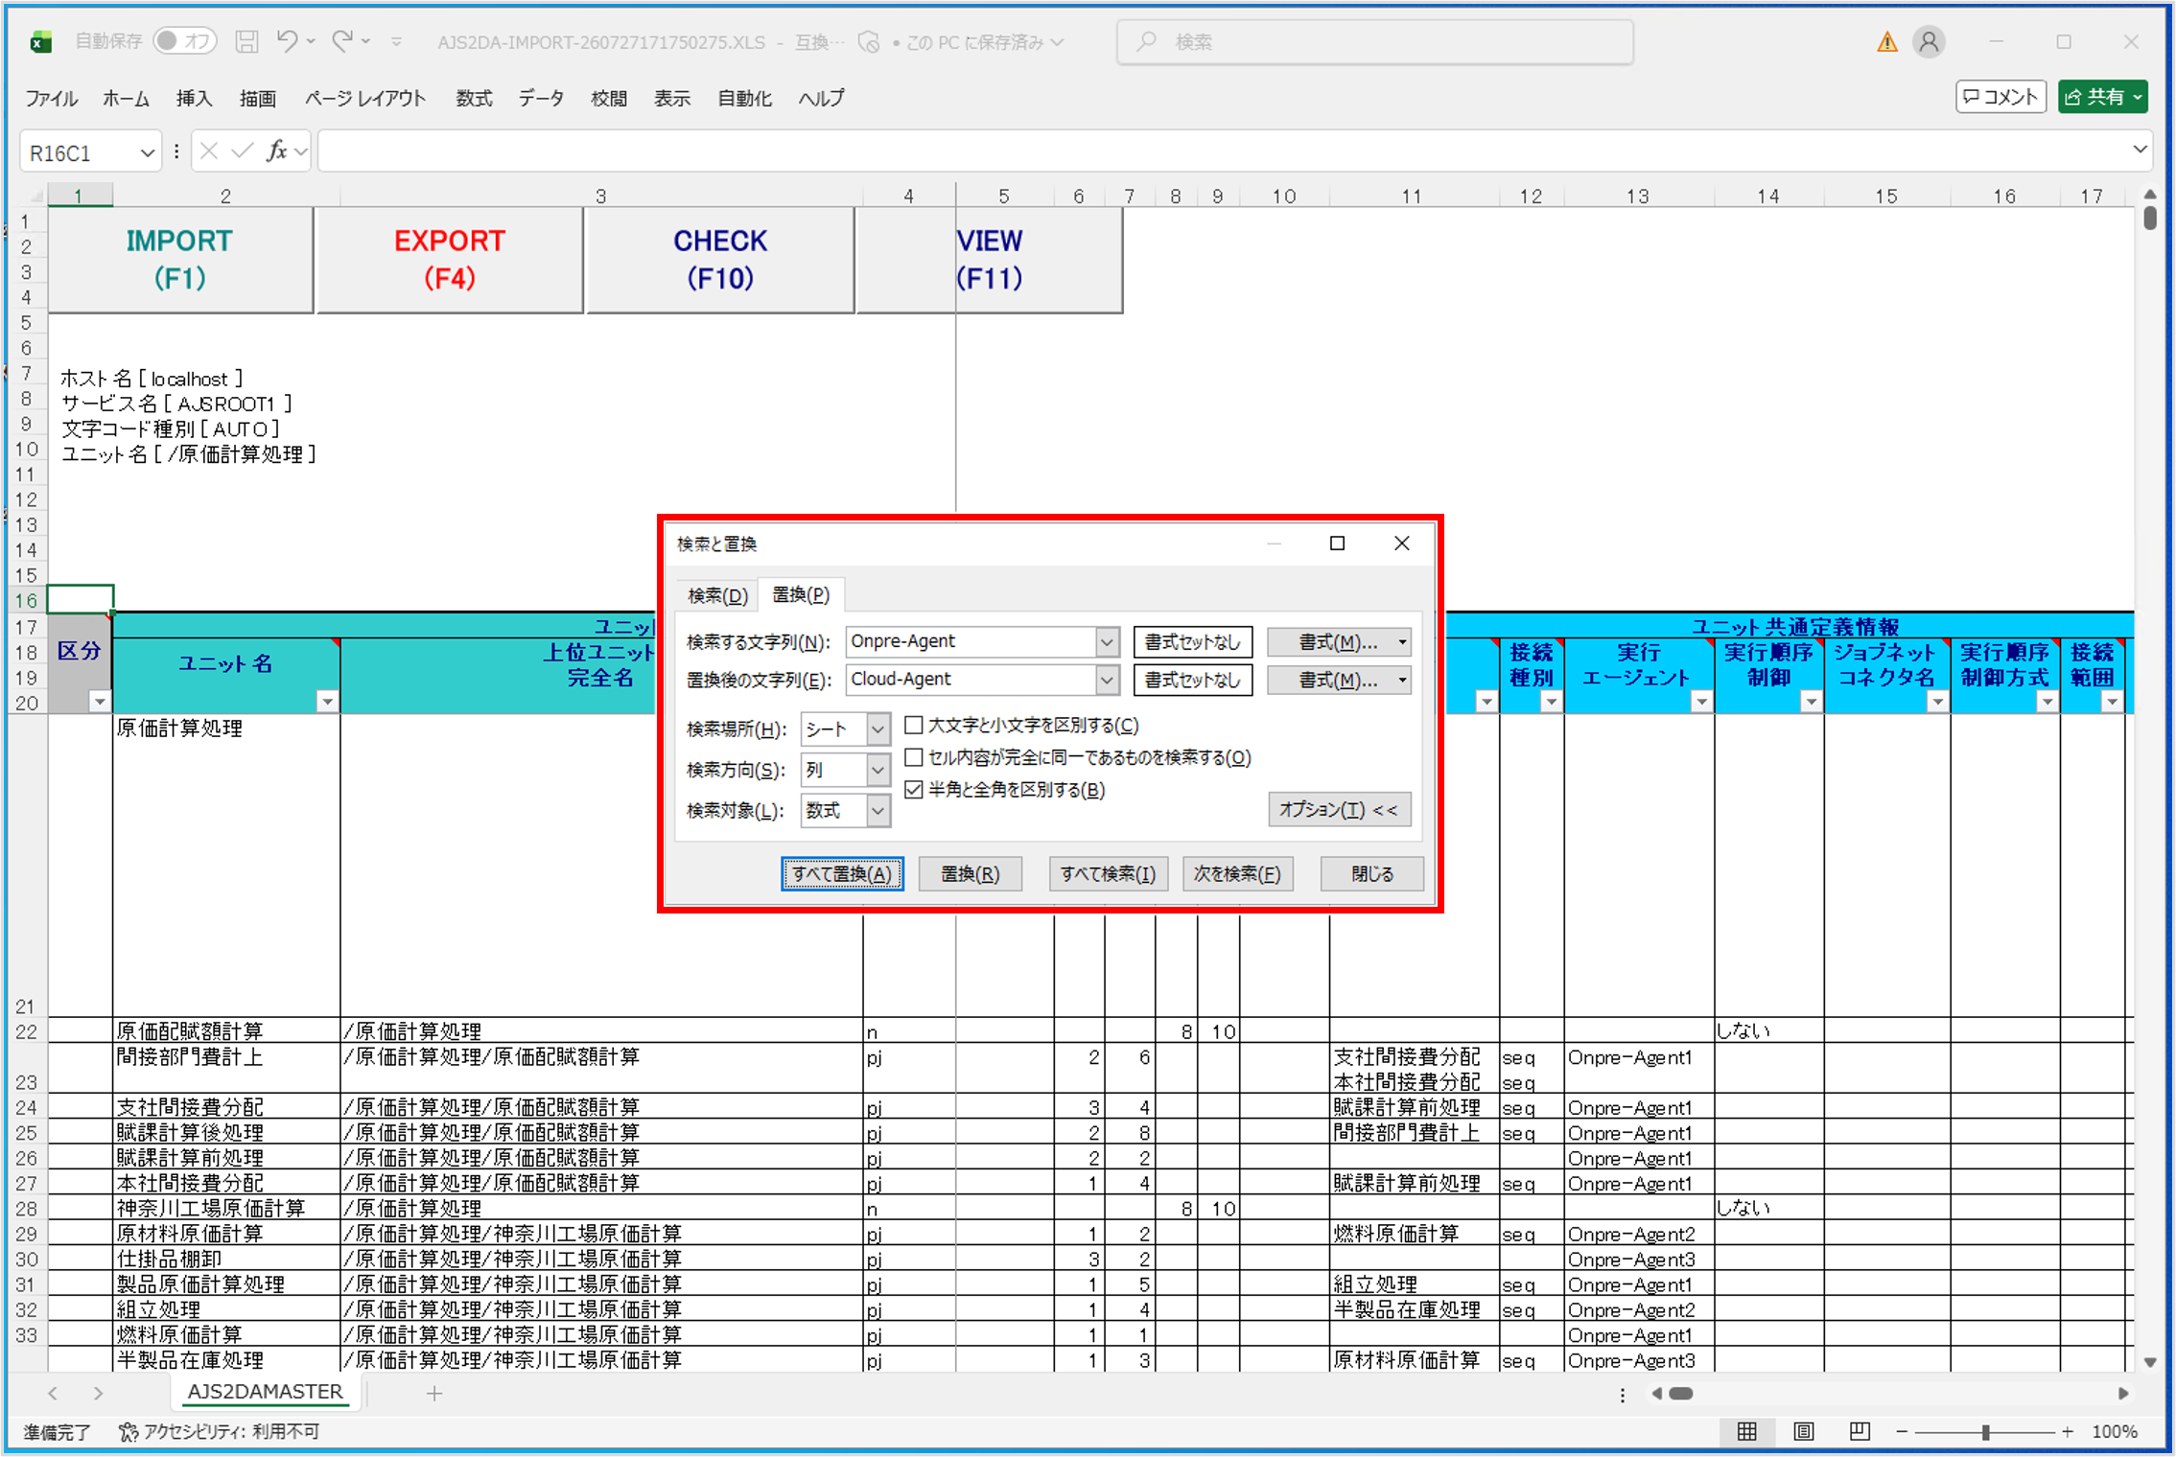Click the insert function fx icon
The height and width of the screenshot is (1457, 2176).
277,151
